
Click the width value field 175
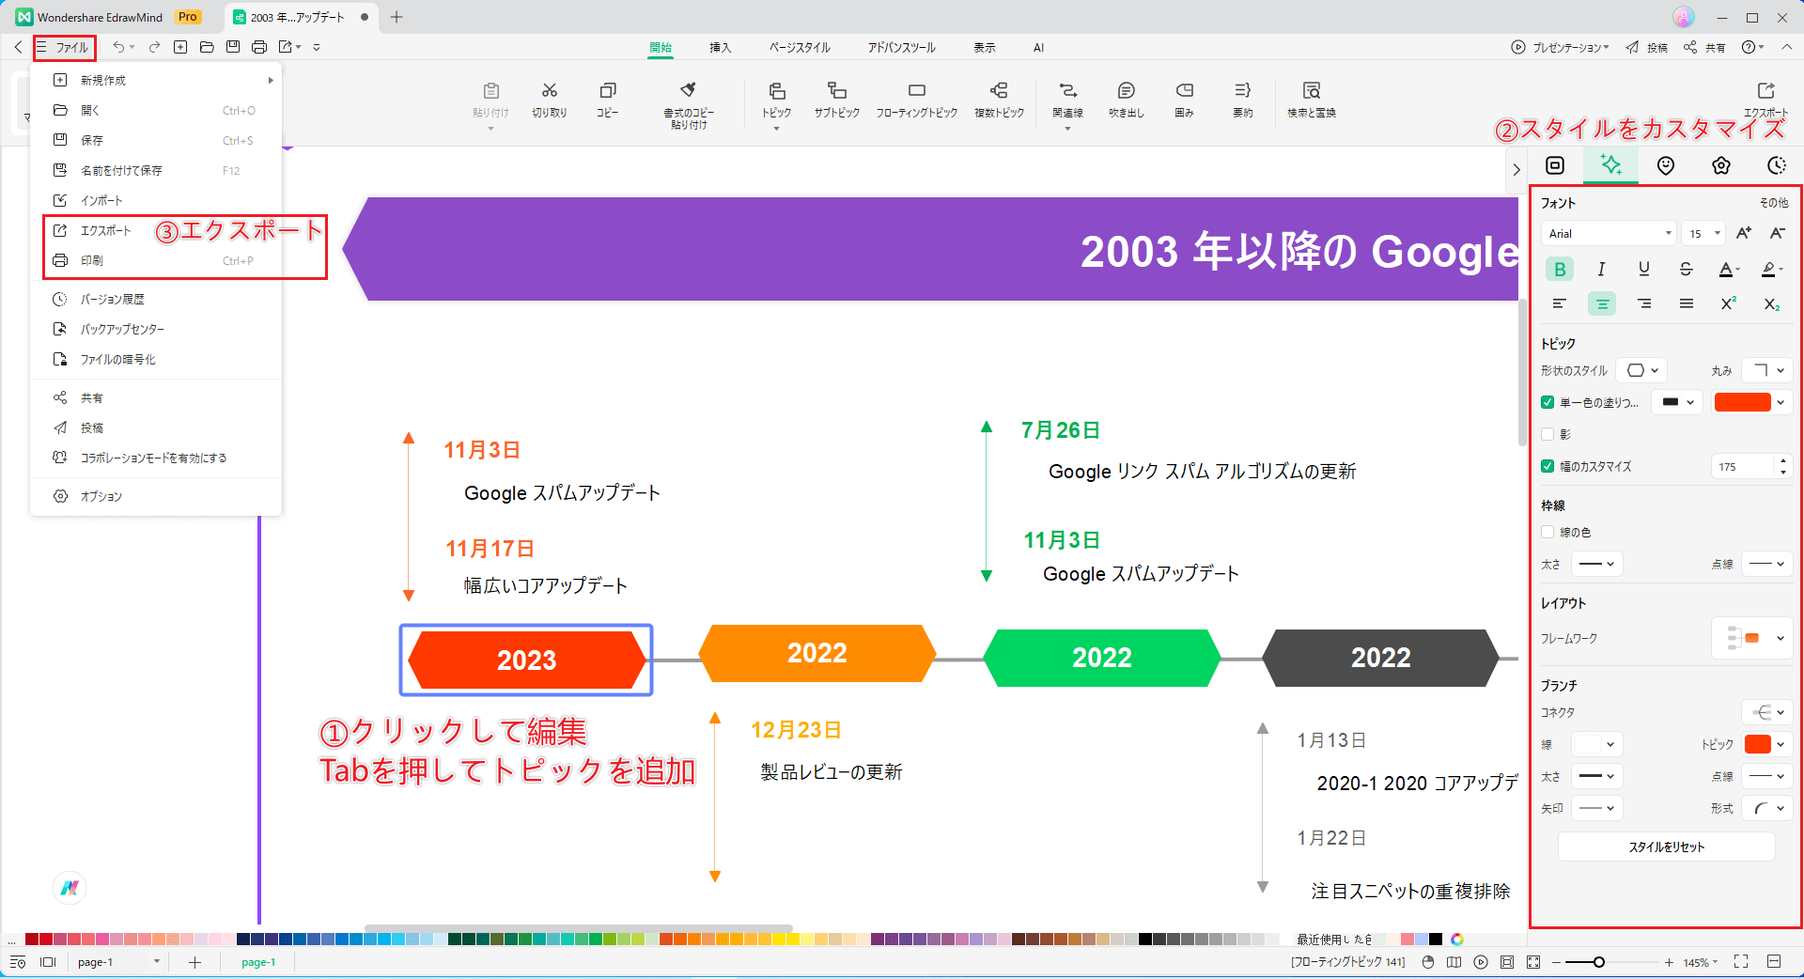click(1743, 466)
